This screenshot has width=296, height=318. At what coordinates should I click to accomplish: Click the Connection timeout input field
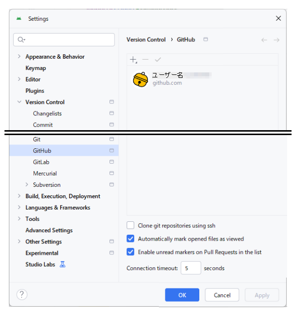tap(190, 268)
